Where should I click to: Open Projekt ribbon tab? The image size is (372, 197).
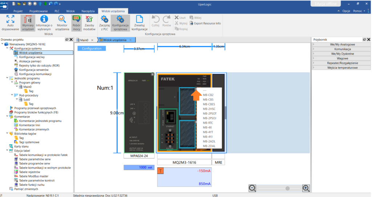coord(18,11)
